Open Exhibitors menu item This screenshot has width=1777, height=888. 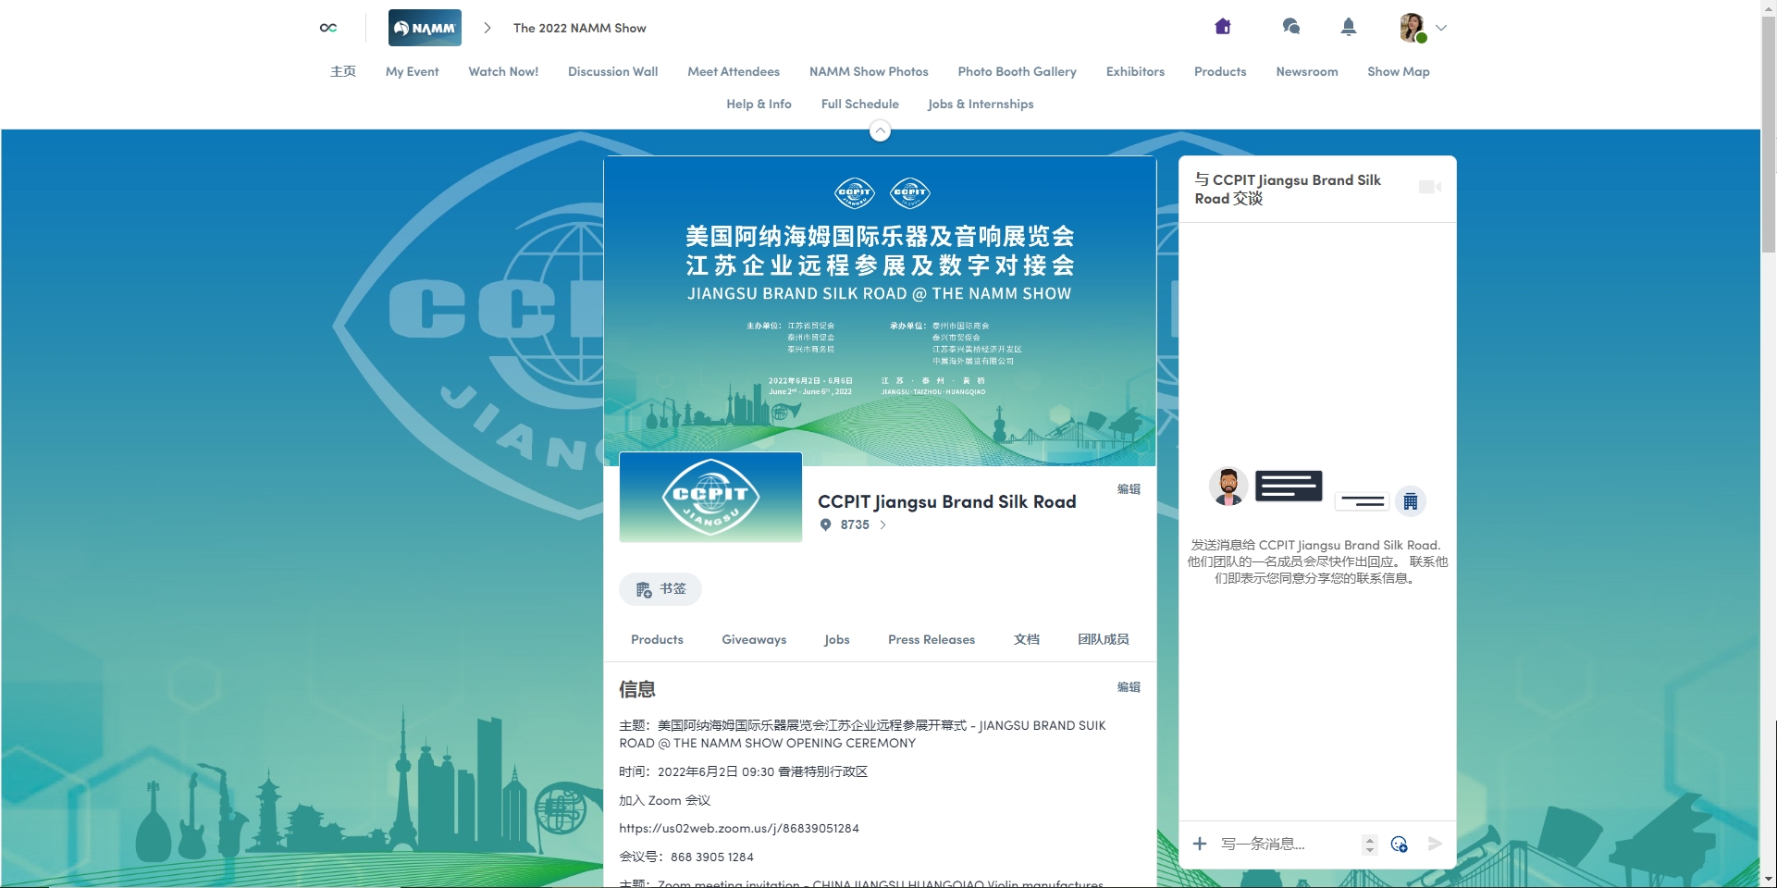(1135, 71)
